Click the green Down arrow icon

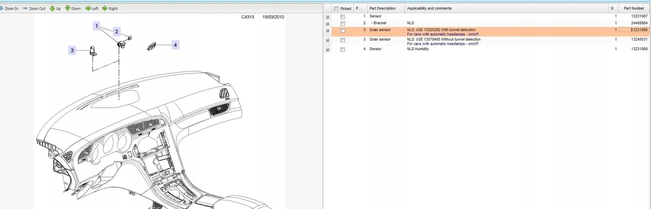(67, 8)
